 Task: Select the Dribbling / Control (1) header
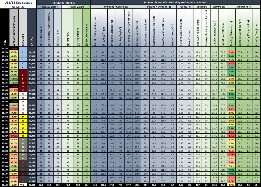[x=116, y=7]
